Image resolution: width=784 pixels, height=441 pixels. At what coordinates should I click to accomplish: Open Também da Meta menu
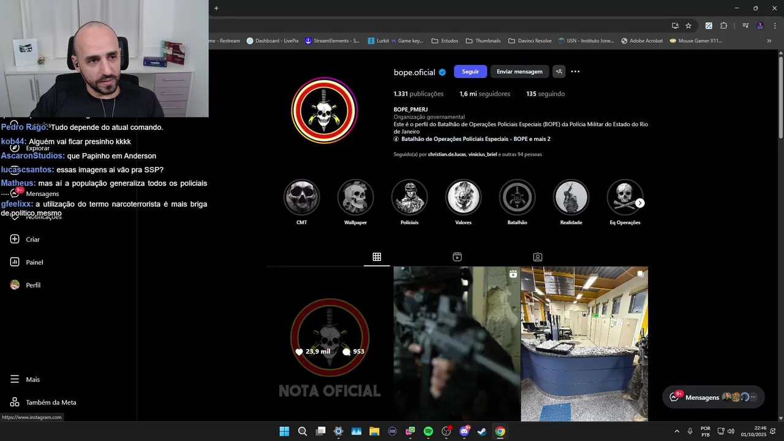pyautogui.click(x=51, y=402)
